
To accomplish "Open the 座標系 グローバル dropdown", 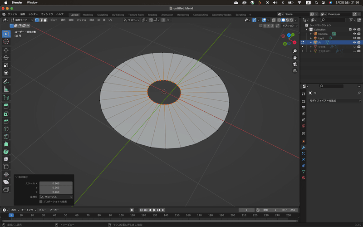I will [56, 197].
